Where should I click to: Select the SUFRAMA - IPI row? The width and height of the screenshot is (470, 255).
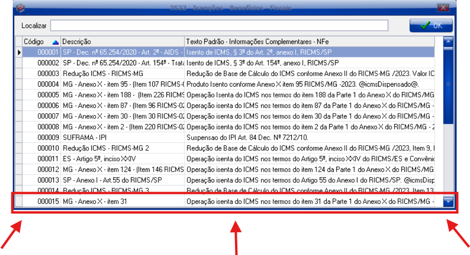coord(86,137)
